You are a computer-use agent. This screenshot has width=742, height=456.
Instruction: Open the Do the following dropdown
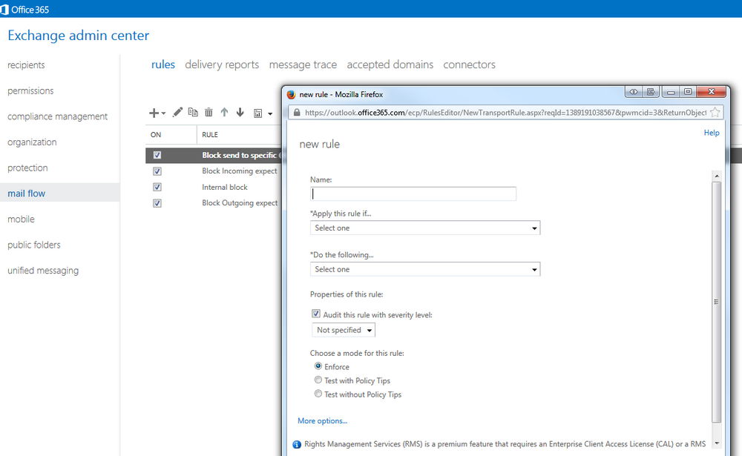point(425,269)
